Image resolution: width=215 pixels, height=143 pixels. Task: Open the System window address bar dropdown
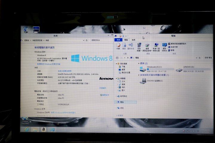[x=84, y=41]
